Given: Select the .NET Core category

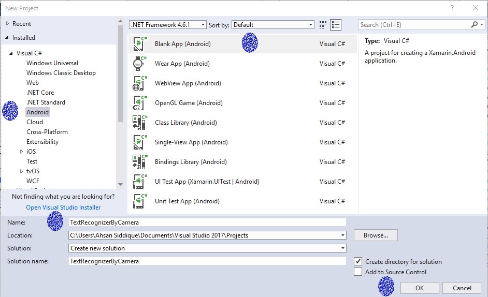Looking at the screenshot, I should click(40, 93).
